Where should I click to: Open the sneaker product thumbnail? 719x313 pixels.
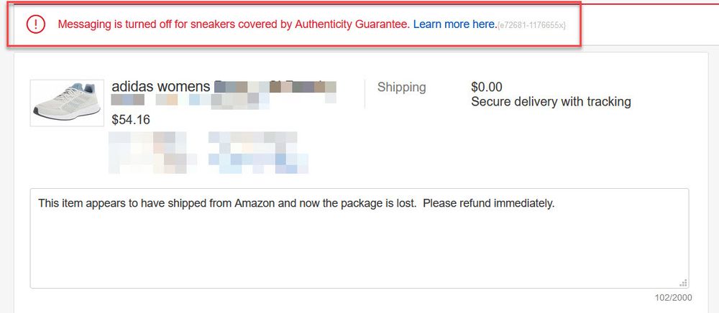[x=58, y=103]
